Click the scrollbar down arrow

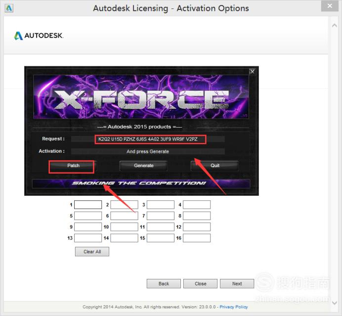[x=335, y=303]
